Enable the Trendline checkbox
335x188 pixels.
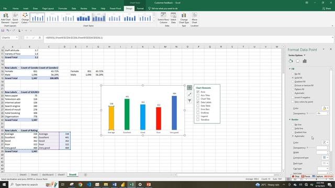(x=198, y=120)
